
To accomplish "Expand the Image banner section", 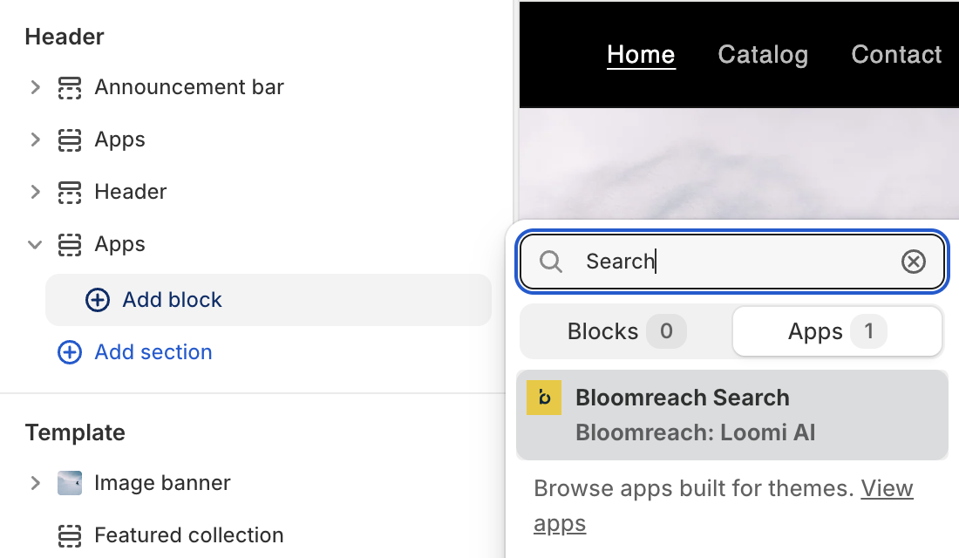I will (35, 482).
